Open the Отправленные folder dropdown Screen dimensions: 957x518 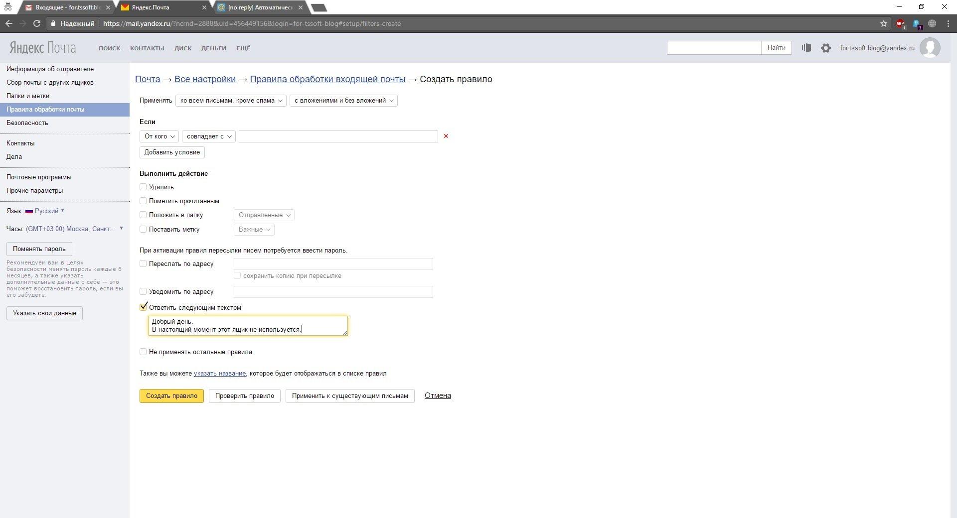[264, 215]
